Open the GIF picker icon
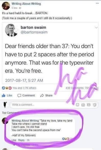The width and height of the screenshot is (101, 150). (x=89, y=105)
